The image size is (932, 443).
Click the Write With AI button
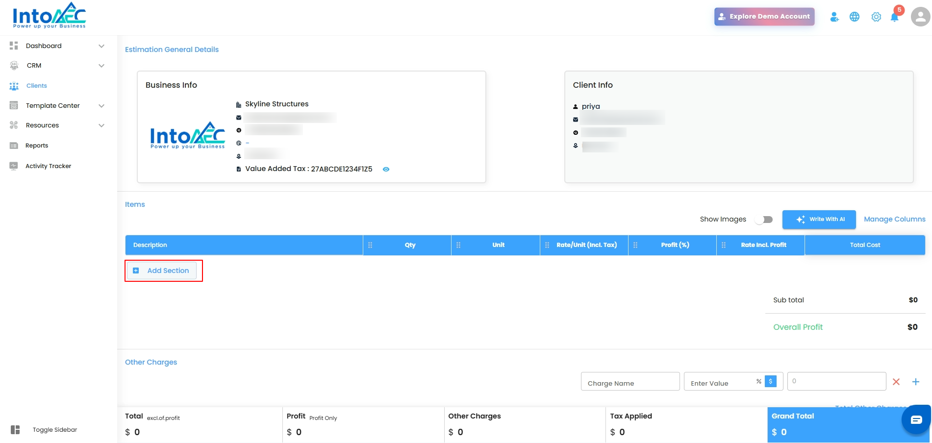[x=819, y=220]
